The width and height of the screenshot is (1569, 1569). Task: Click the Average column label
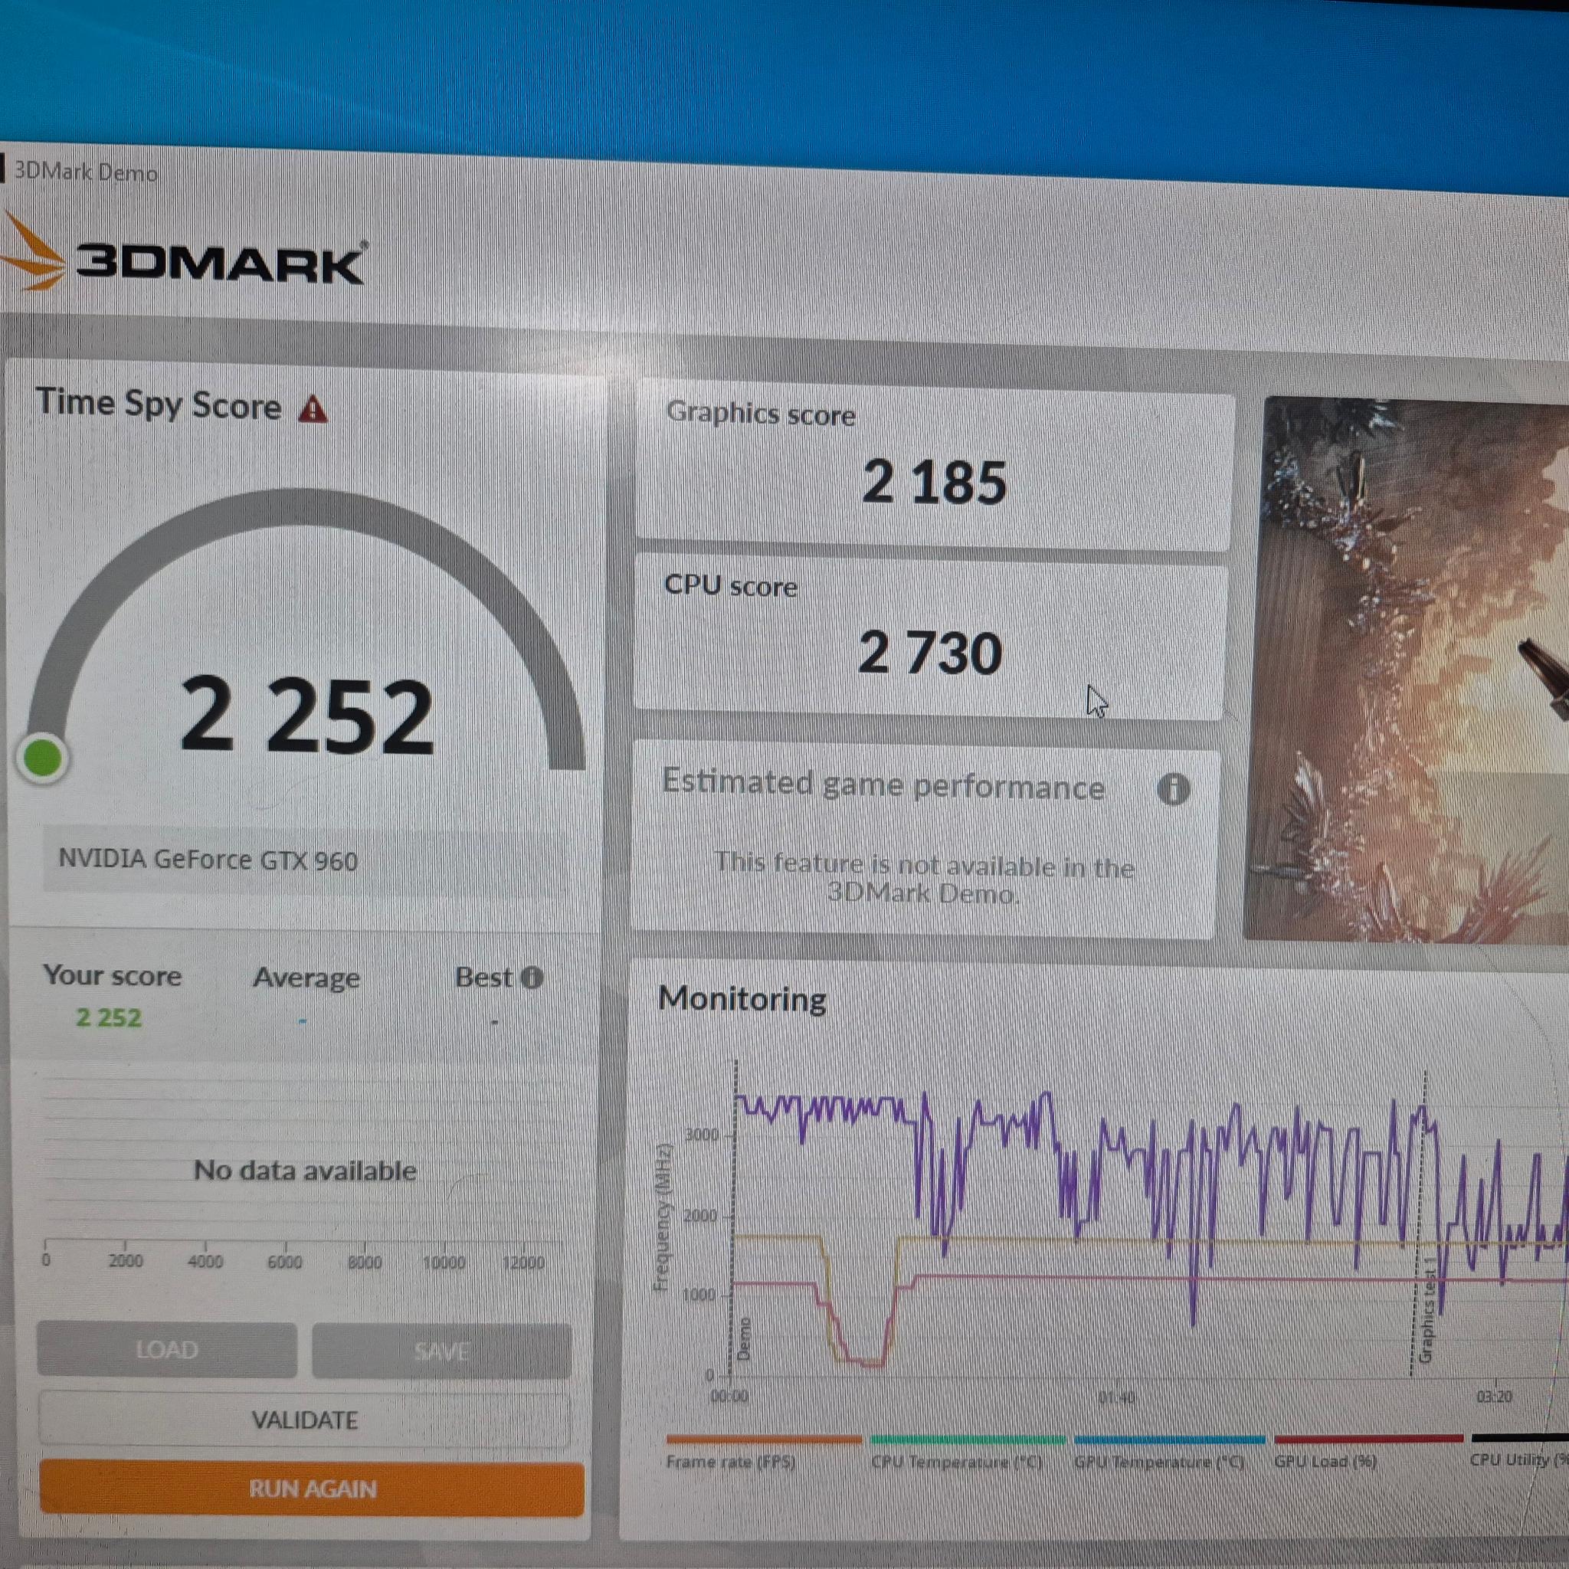coord(306,978)
